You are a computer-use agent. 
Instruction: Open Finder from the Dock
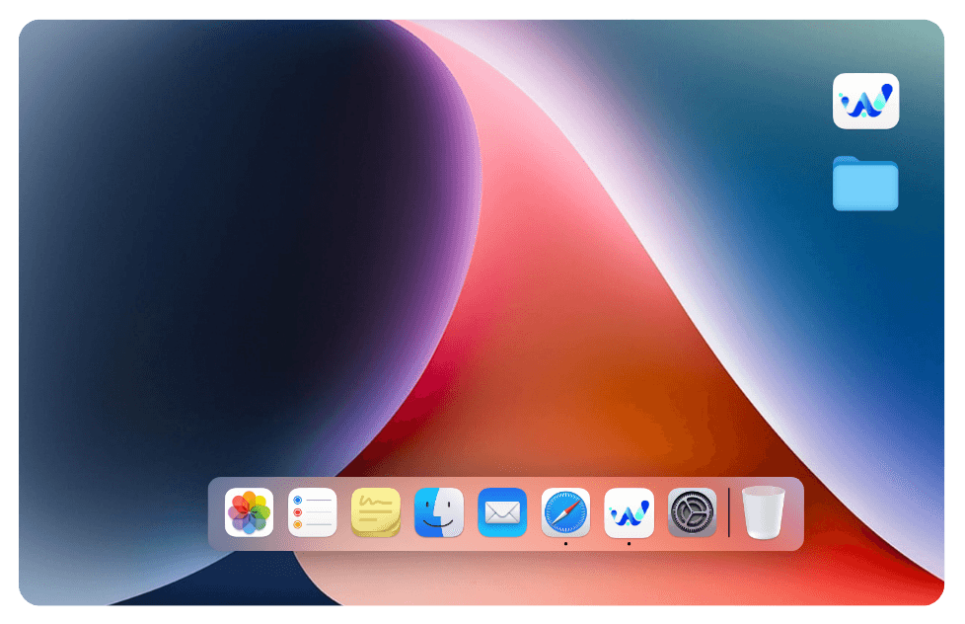pyautogui.click(x=439, y=512)
